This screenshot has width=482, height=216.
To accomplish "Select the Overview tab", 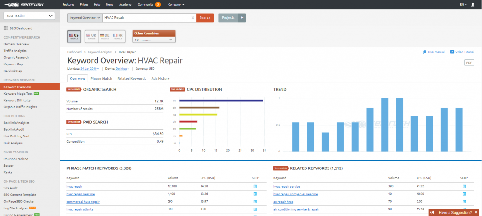I will (x=78, y=78).
